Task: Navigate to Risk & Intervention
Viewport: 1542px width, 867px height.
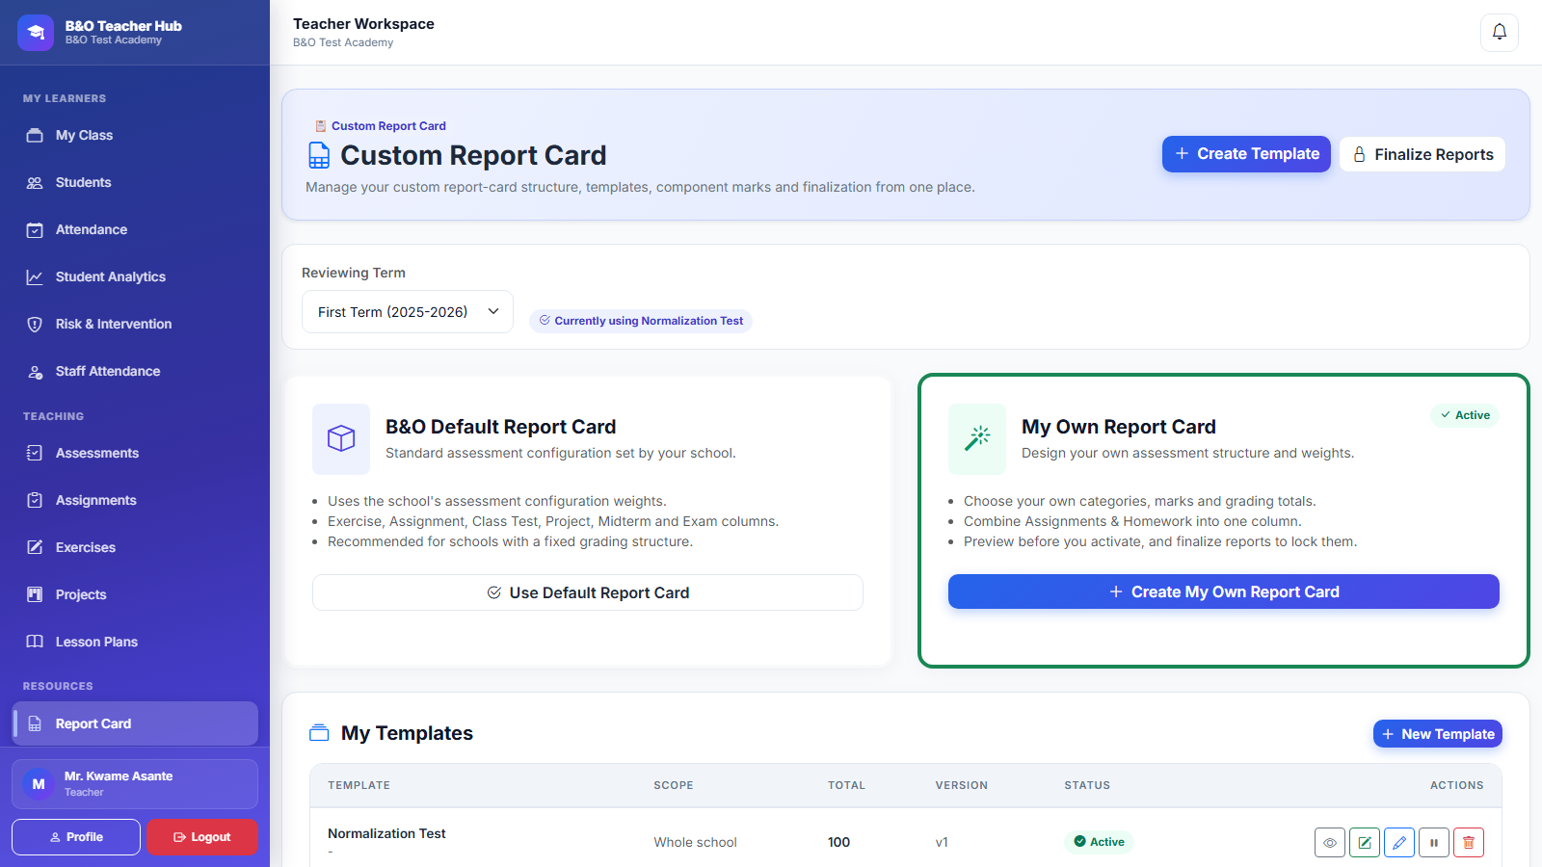Action: [x=135, y=325]
